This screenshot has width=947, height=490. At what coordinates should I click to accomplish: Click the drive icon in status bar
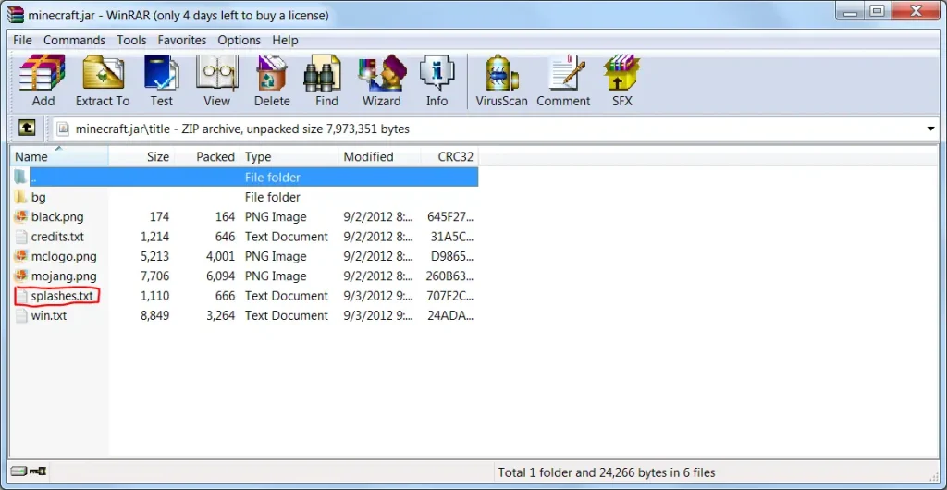coord(20,472)
